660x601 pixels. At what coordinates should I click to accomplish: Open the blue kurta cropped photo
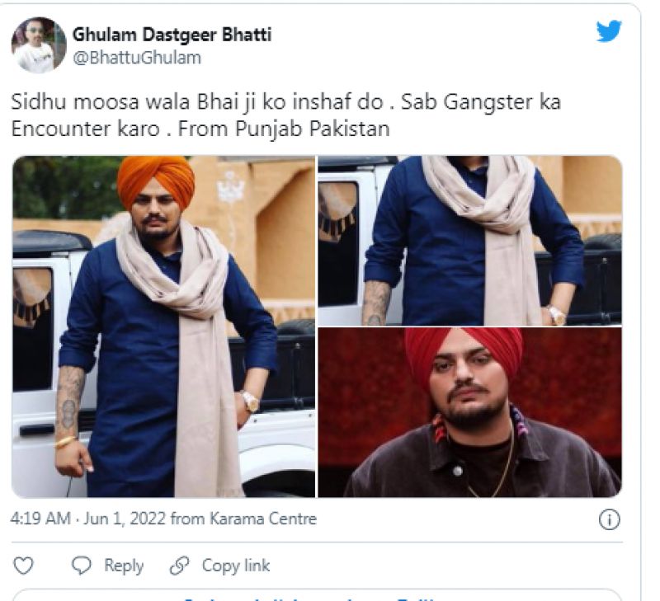(469, 241)
